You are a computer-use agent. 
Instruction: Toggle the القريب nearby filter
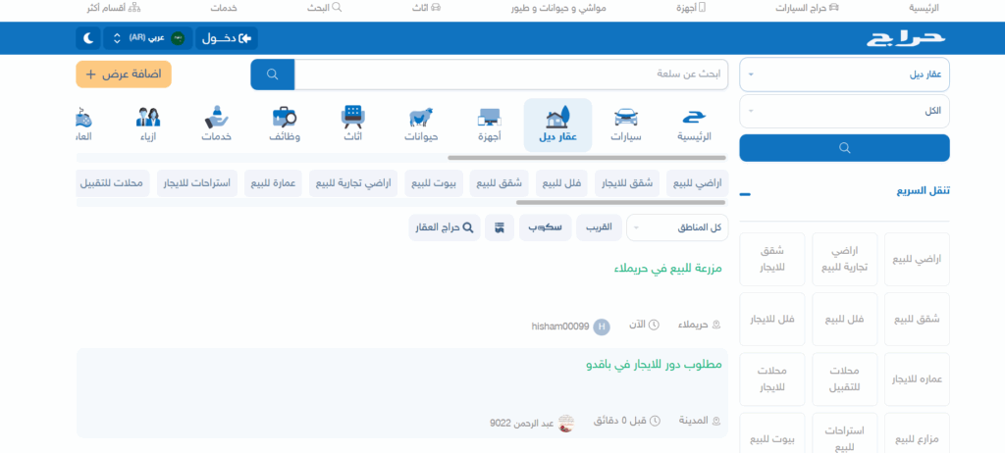click(599, 227)
